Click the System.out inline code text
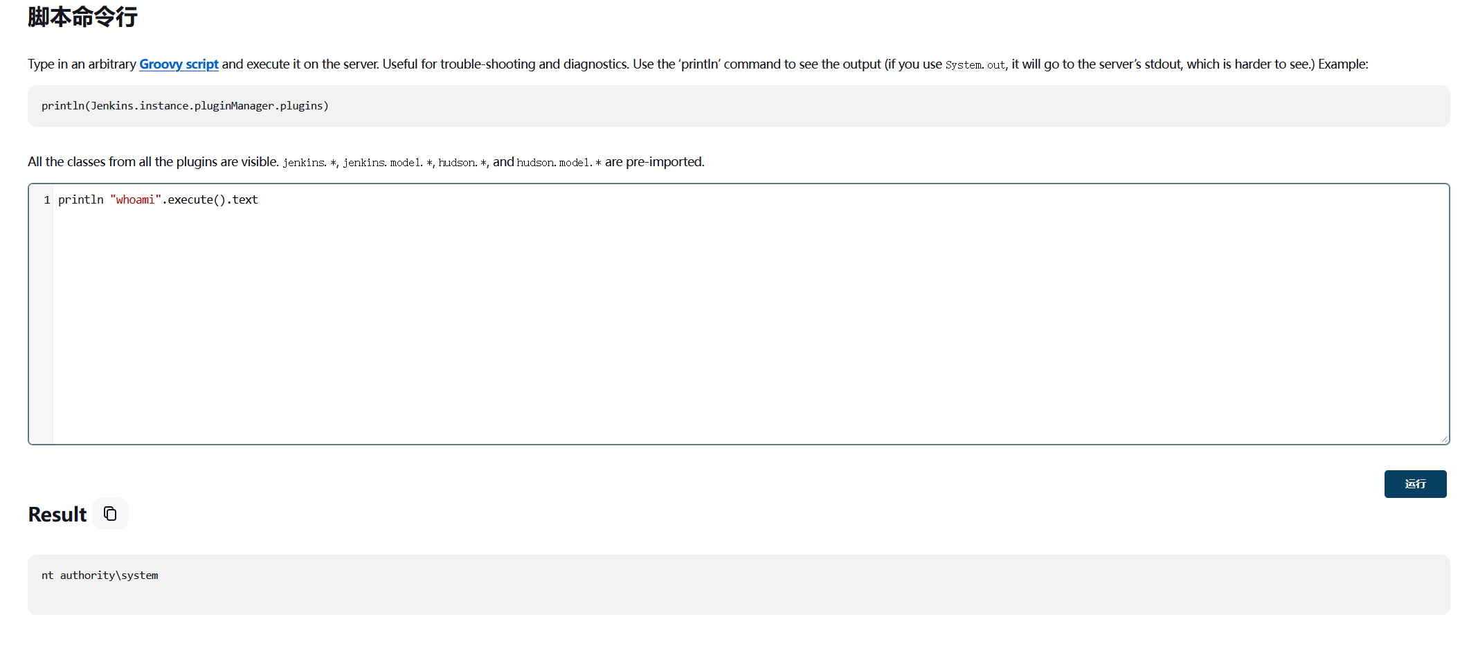Viewport: 1478px width, 660px height. (x=975, y=65)
